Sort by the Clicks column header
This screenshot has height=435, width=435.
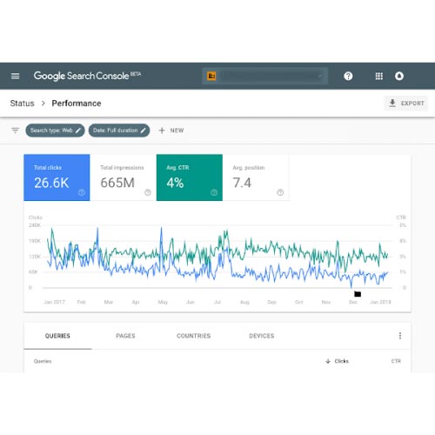338,361
